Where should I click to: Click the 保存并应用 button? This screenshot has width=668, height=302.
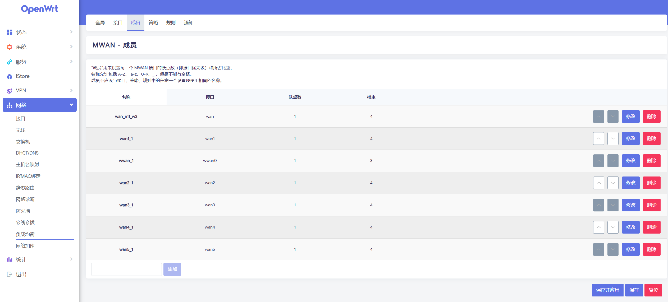tap(607, 290)
